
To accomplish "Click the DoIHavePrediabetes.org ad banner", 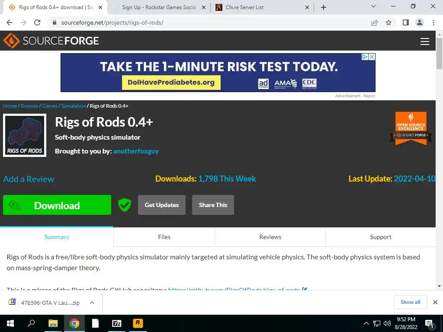I will tap(218, 73).
